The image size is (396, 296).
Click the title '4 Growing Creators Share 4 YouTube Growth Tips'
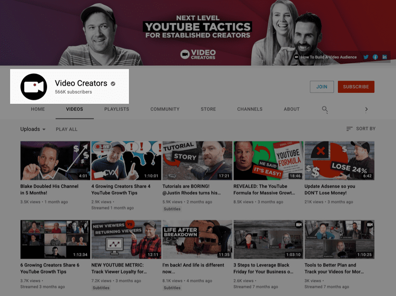[121, 190]
